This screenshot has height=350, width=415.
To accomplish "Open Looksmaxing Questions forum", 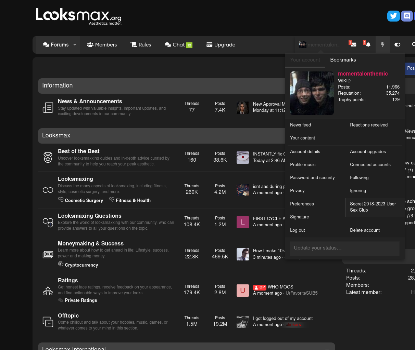I will tap(90, 216).
